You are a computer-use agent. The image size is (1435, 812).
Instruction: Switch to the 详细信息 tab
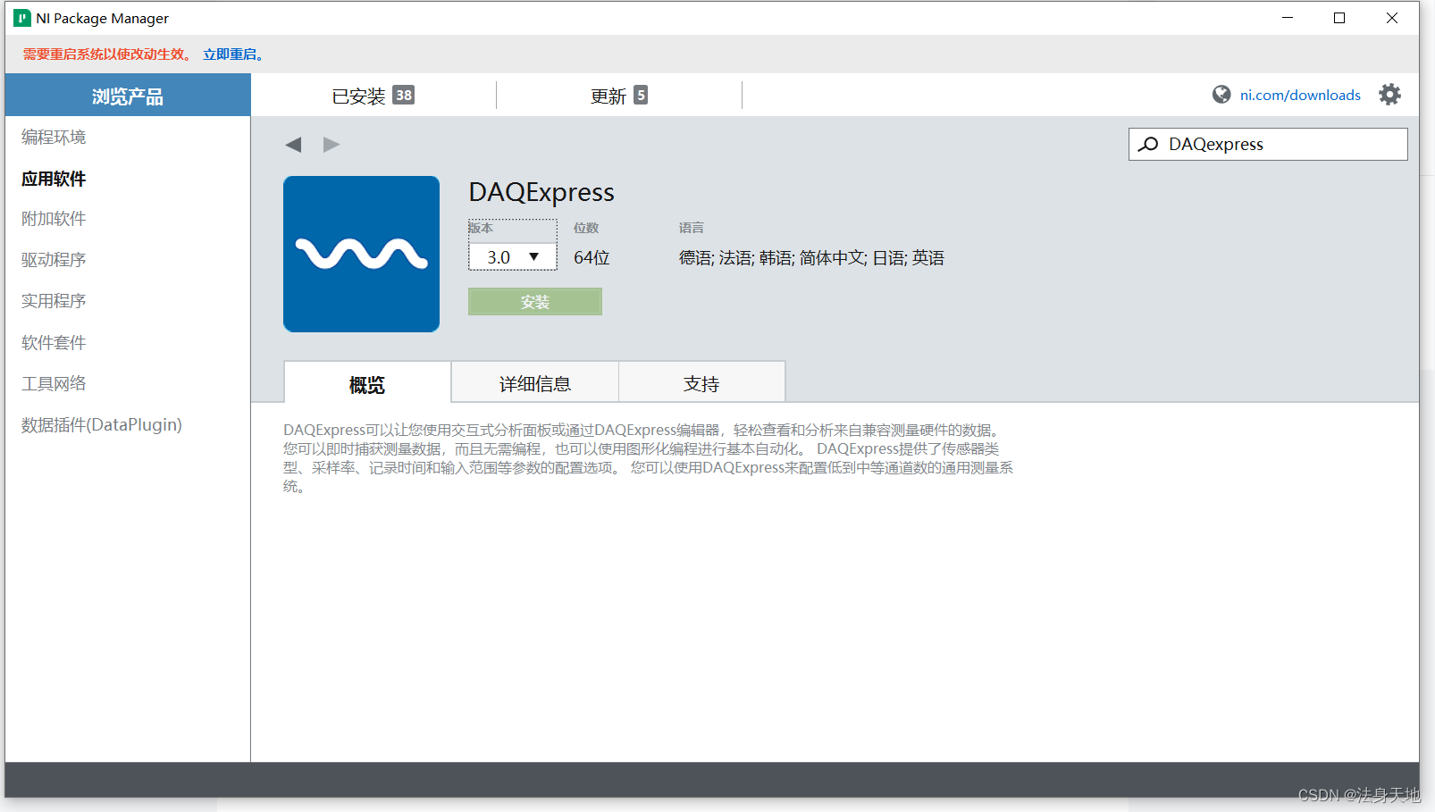(534, 382)
